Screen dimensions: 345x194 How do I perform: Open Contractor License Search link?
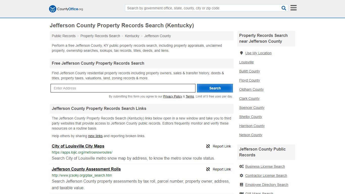(x=266, y=176)
